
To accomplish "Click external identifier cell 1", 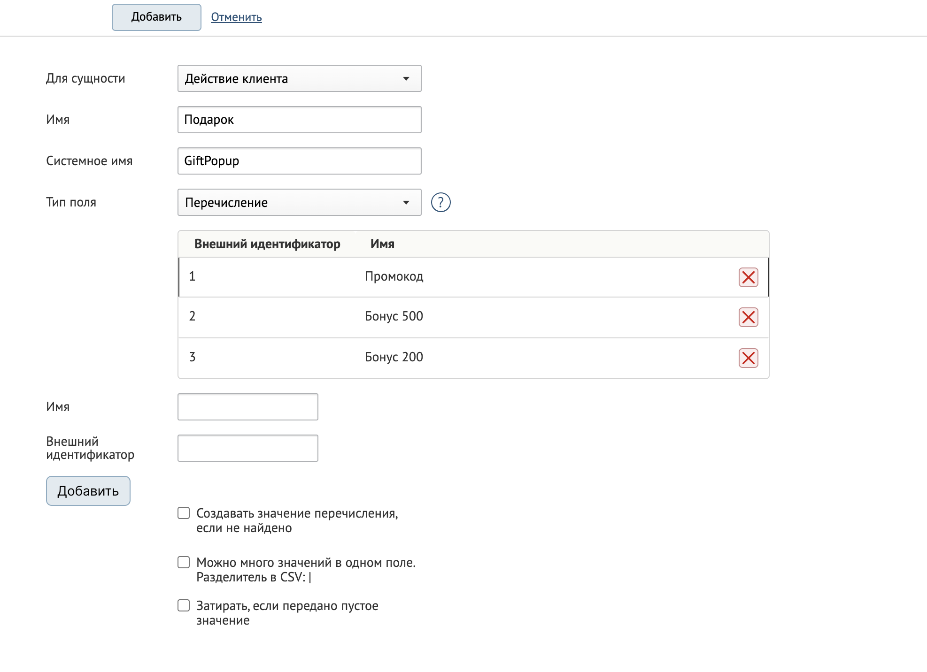I will coord(192,276).
